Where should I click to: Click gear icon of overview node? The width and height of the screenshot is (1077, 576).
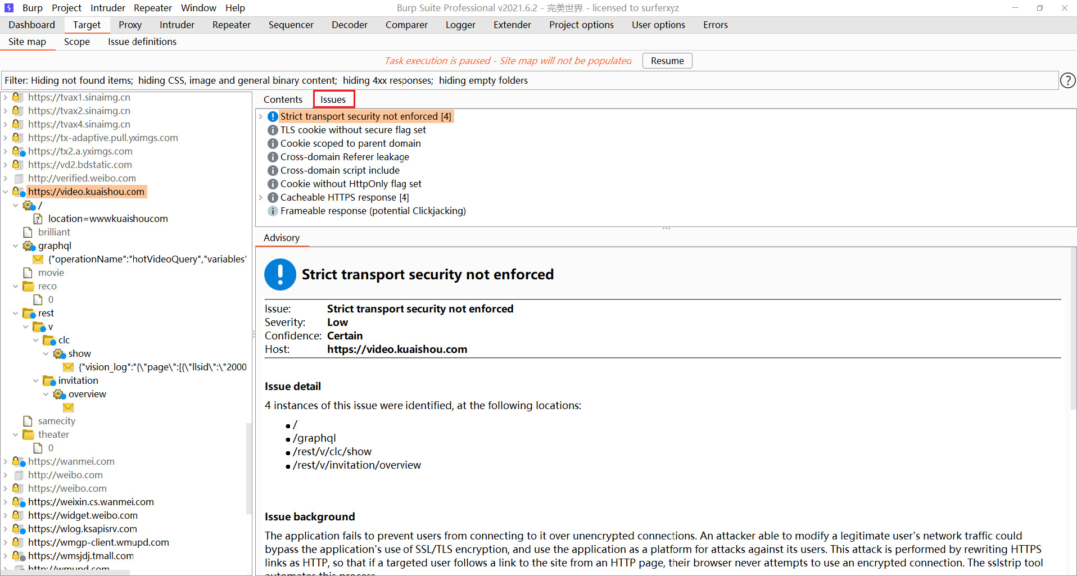59,394
